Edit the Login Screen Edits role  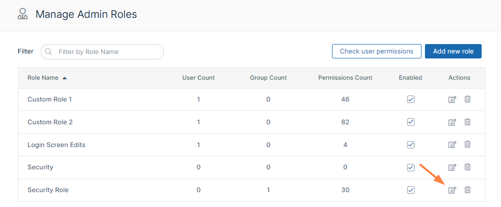pyautogui.click(x=452, y=145)
